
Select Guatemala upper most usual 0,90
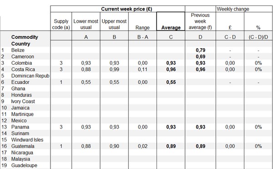pyautogui.click(x=114, y=146)
